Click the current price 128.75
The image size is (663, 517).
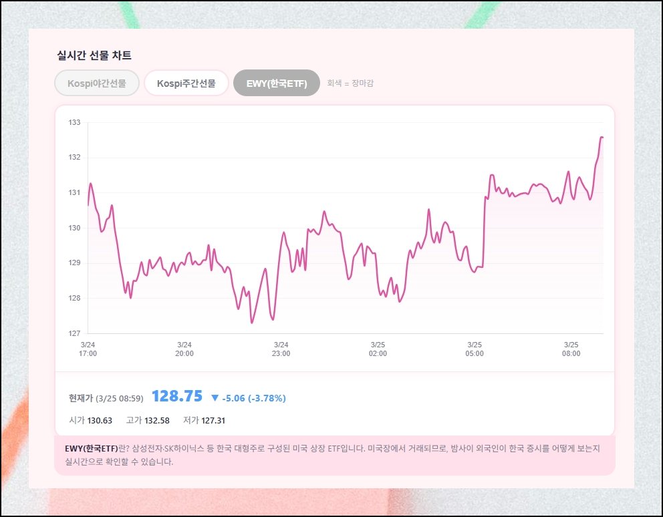pos(177,396)
